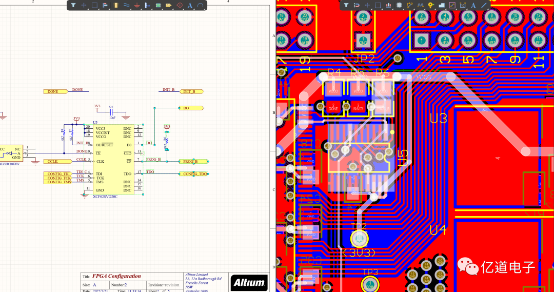Click the 'PROG_B' net label on wire

(x=153, y=160)
